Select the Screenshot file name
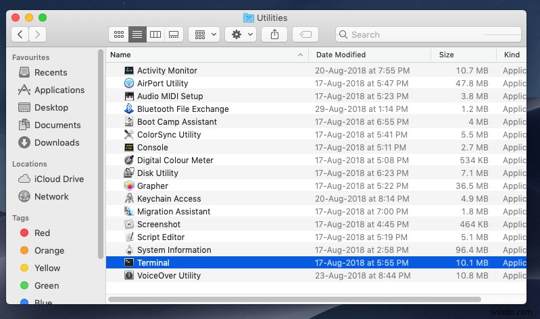Screen dimensions: 540x319 tap(159, 225)
